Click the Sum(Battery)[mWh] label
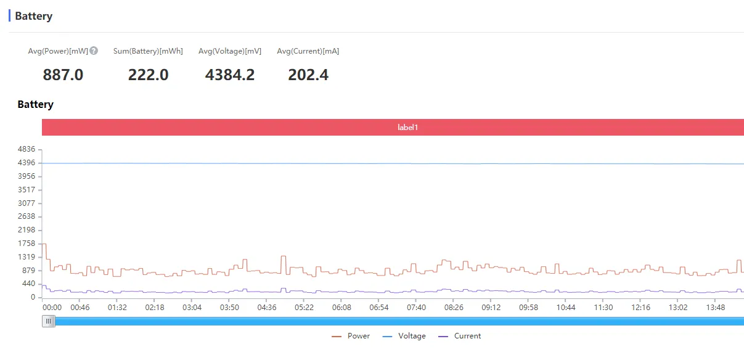Image resolution: width=744 pixels, height=352 pixels. coord(148,51)
